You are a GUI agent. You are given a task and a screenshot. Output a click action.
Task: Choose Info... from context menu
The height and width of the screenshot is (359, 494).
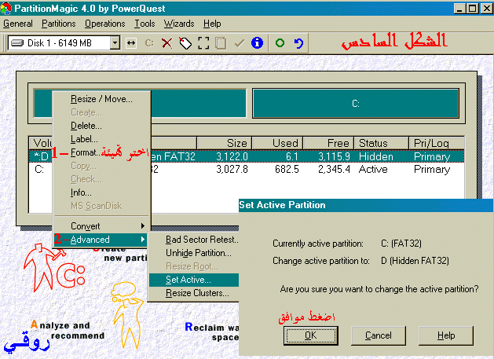click(102, 192)
